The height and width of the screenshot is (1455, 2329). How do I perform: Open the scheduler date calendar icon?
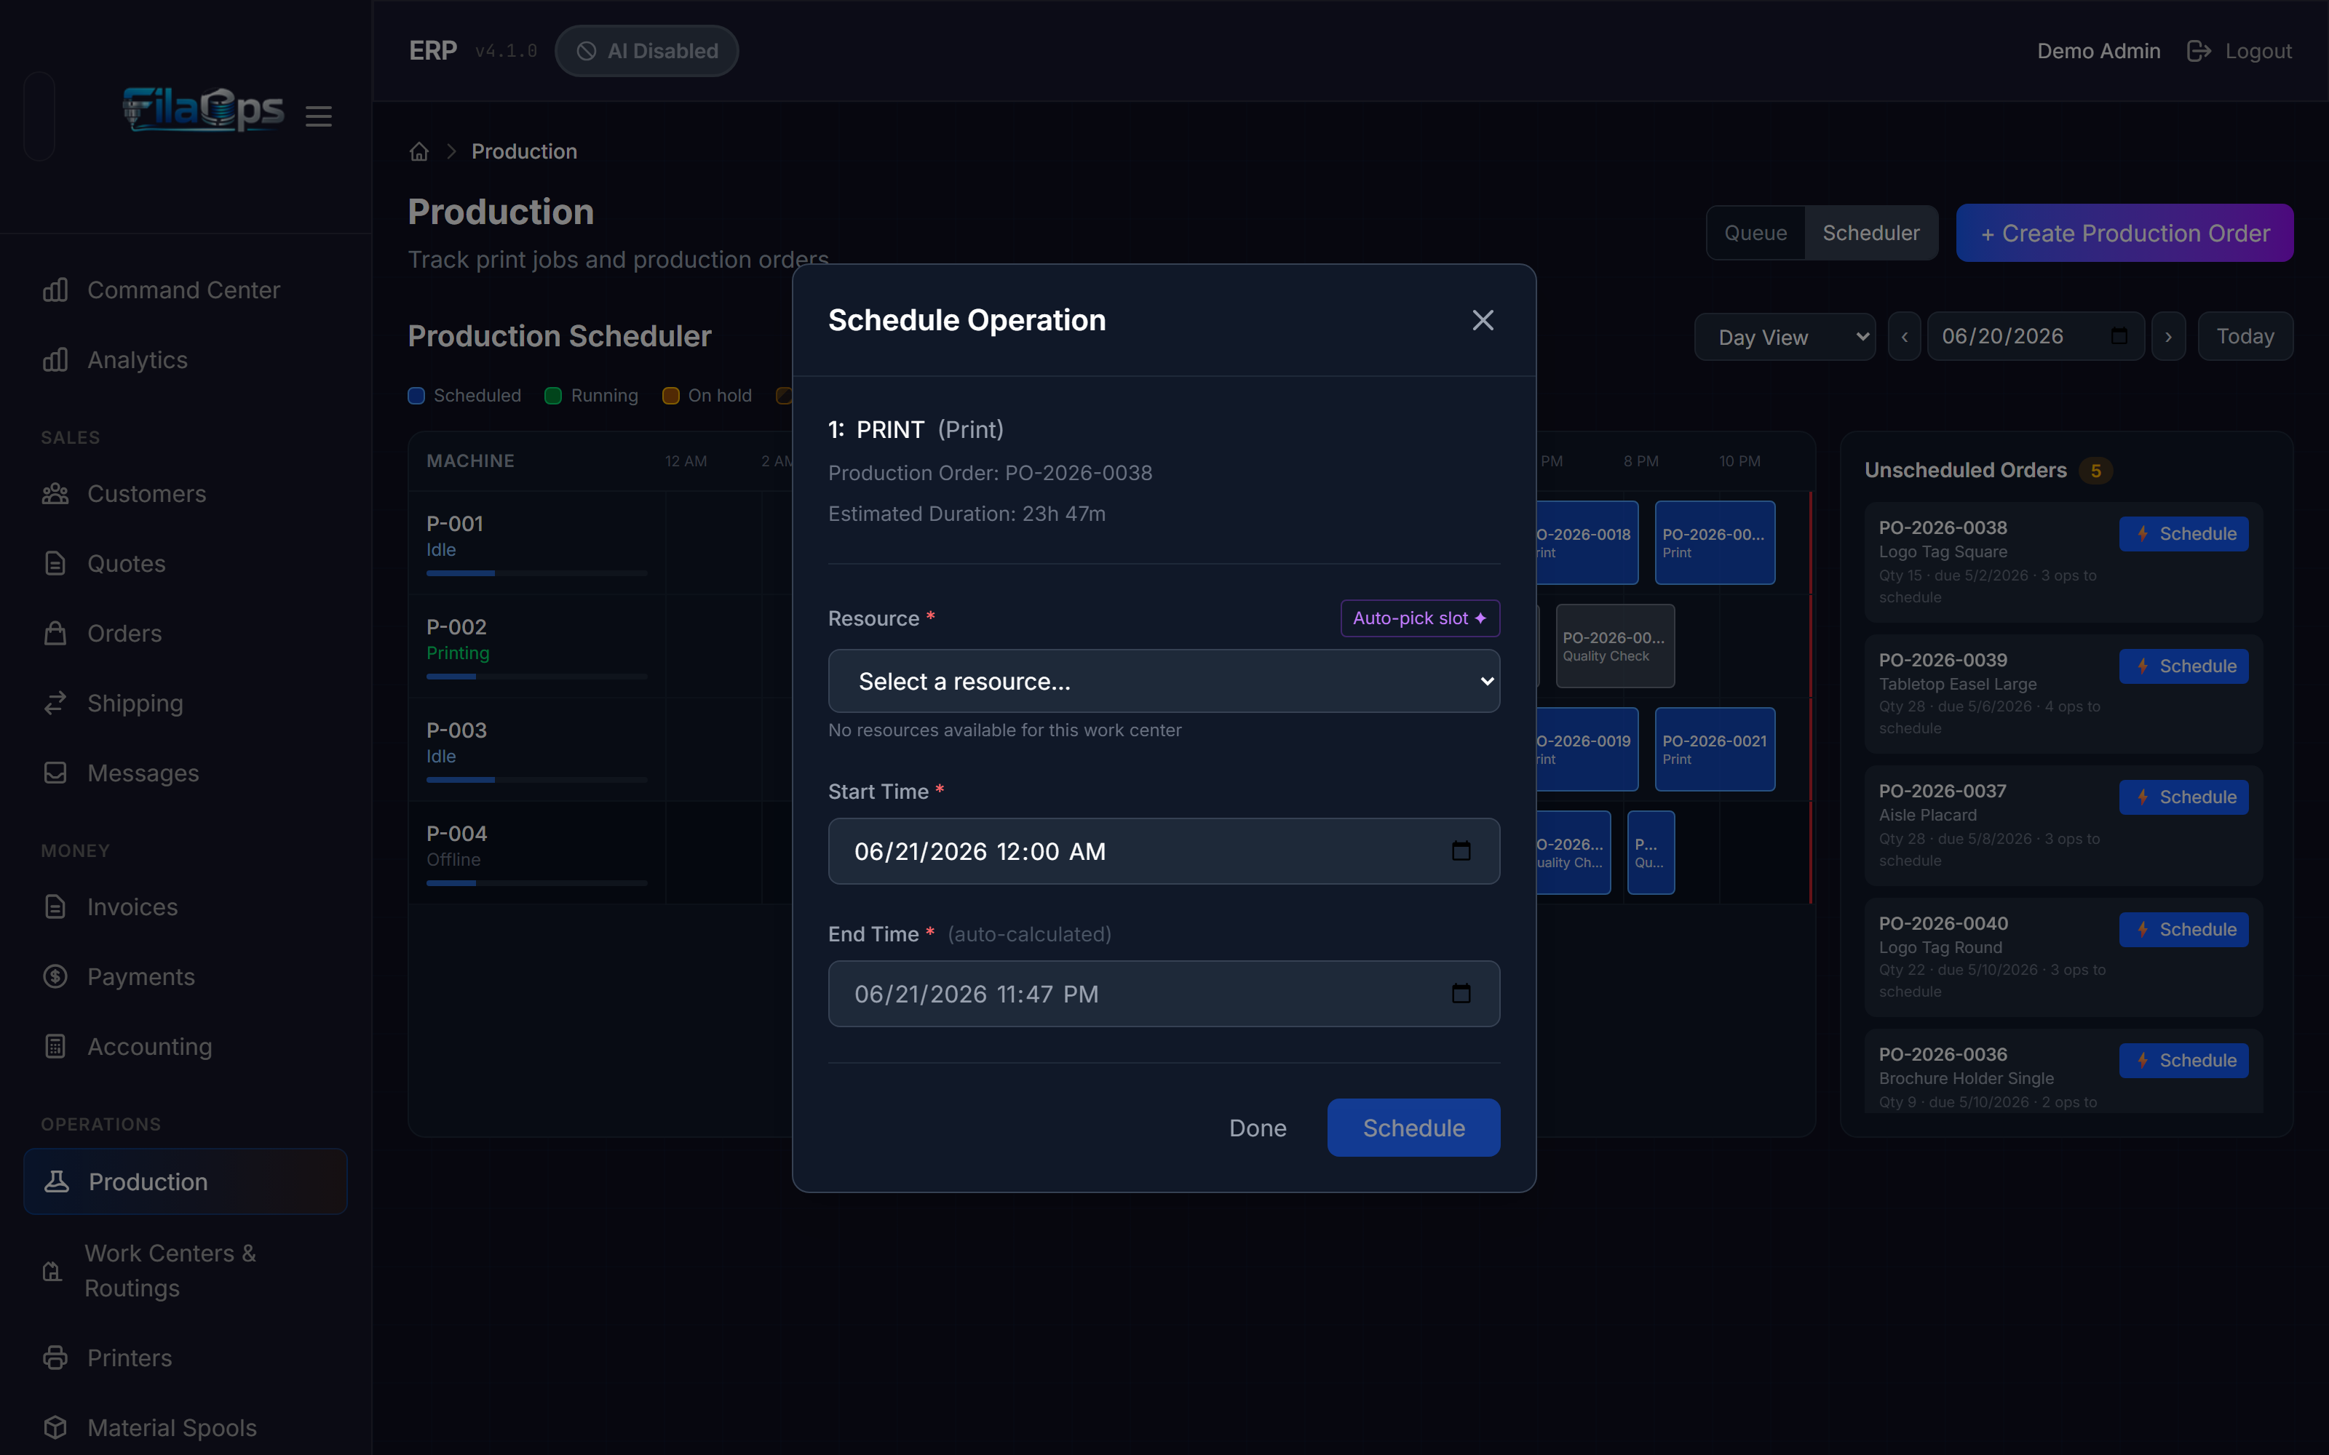pos(2118,337)
